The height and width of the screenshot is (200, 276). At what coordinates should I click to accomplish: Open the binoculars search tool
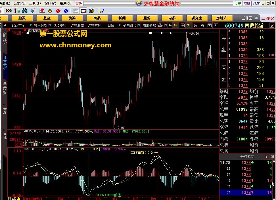[25, 11]
